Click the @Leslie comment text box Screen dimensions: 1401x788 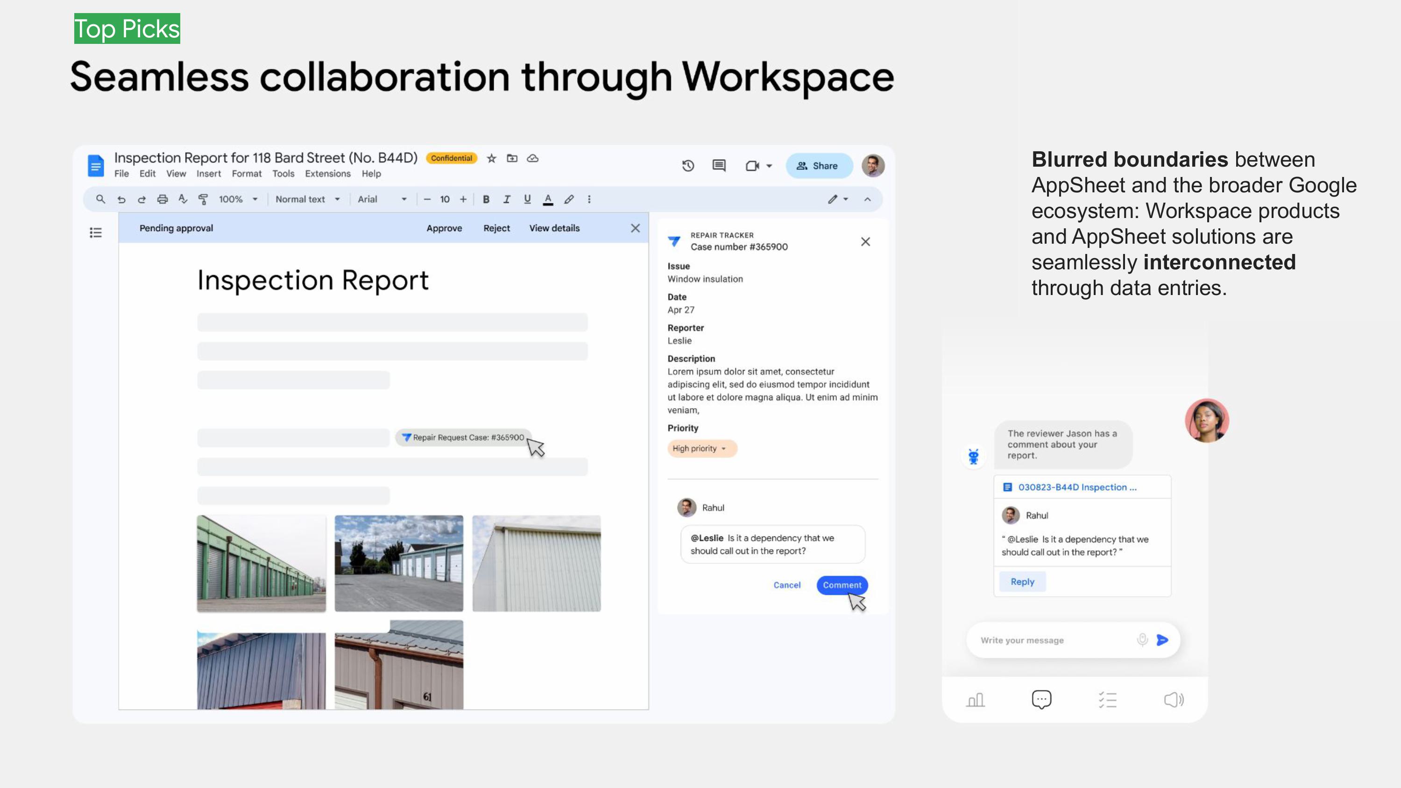tap(773, 544)
